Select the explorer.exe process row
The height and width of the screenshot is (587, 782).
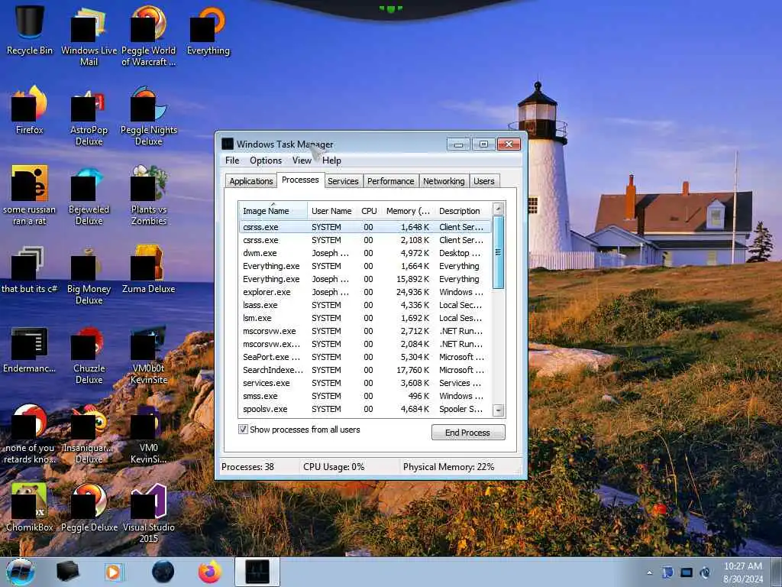coord(365,292)
